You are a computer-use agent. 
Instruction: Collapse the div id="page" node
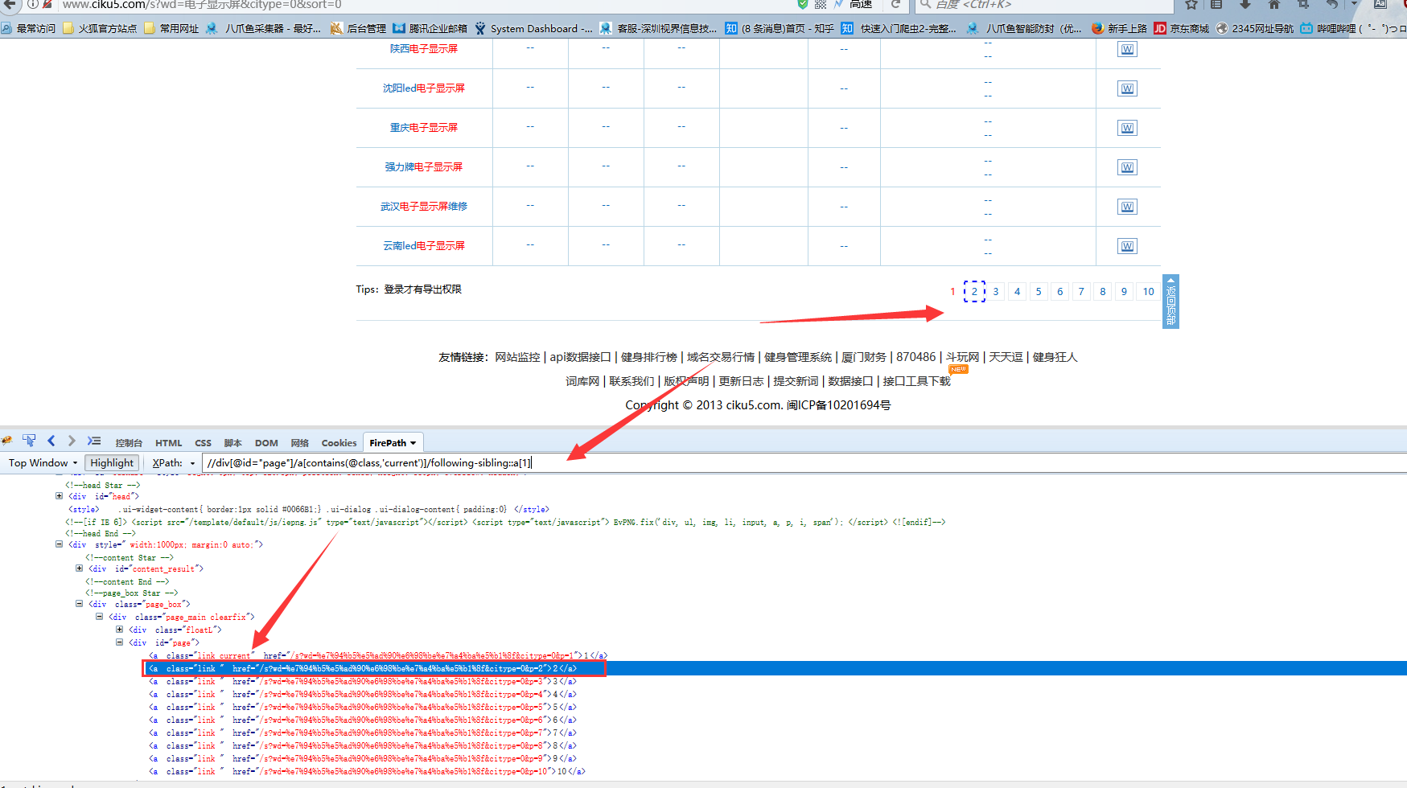click(119, 642)
